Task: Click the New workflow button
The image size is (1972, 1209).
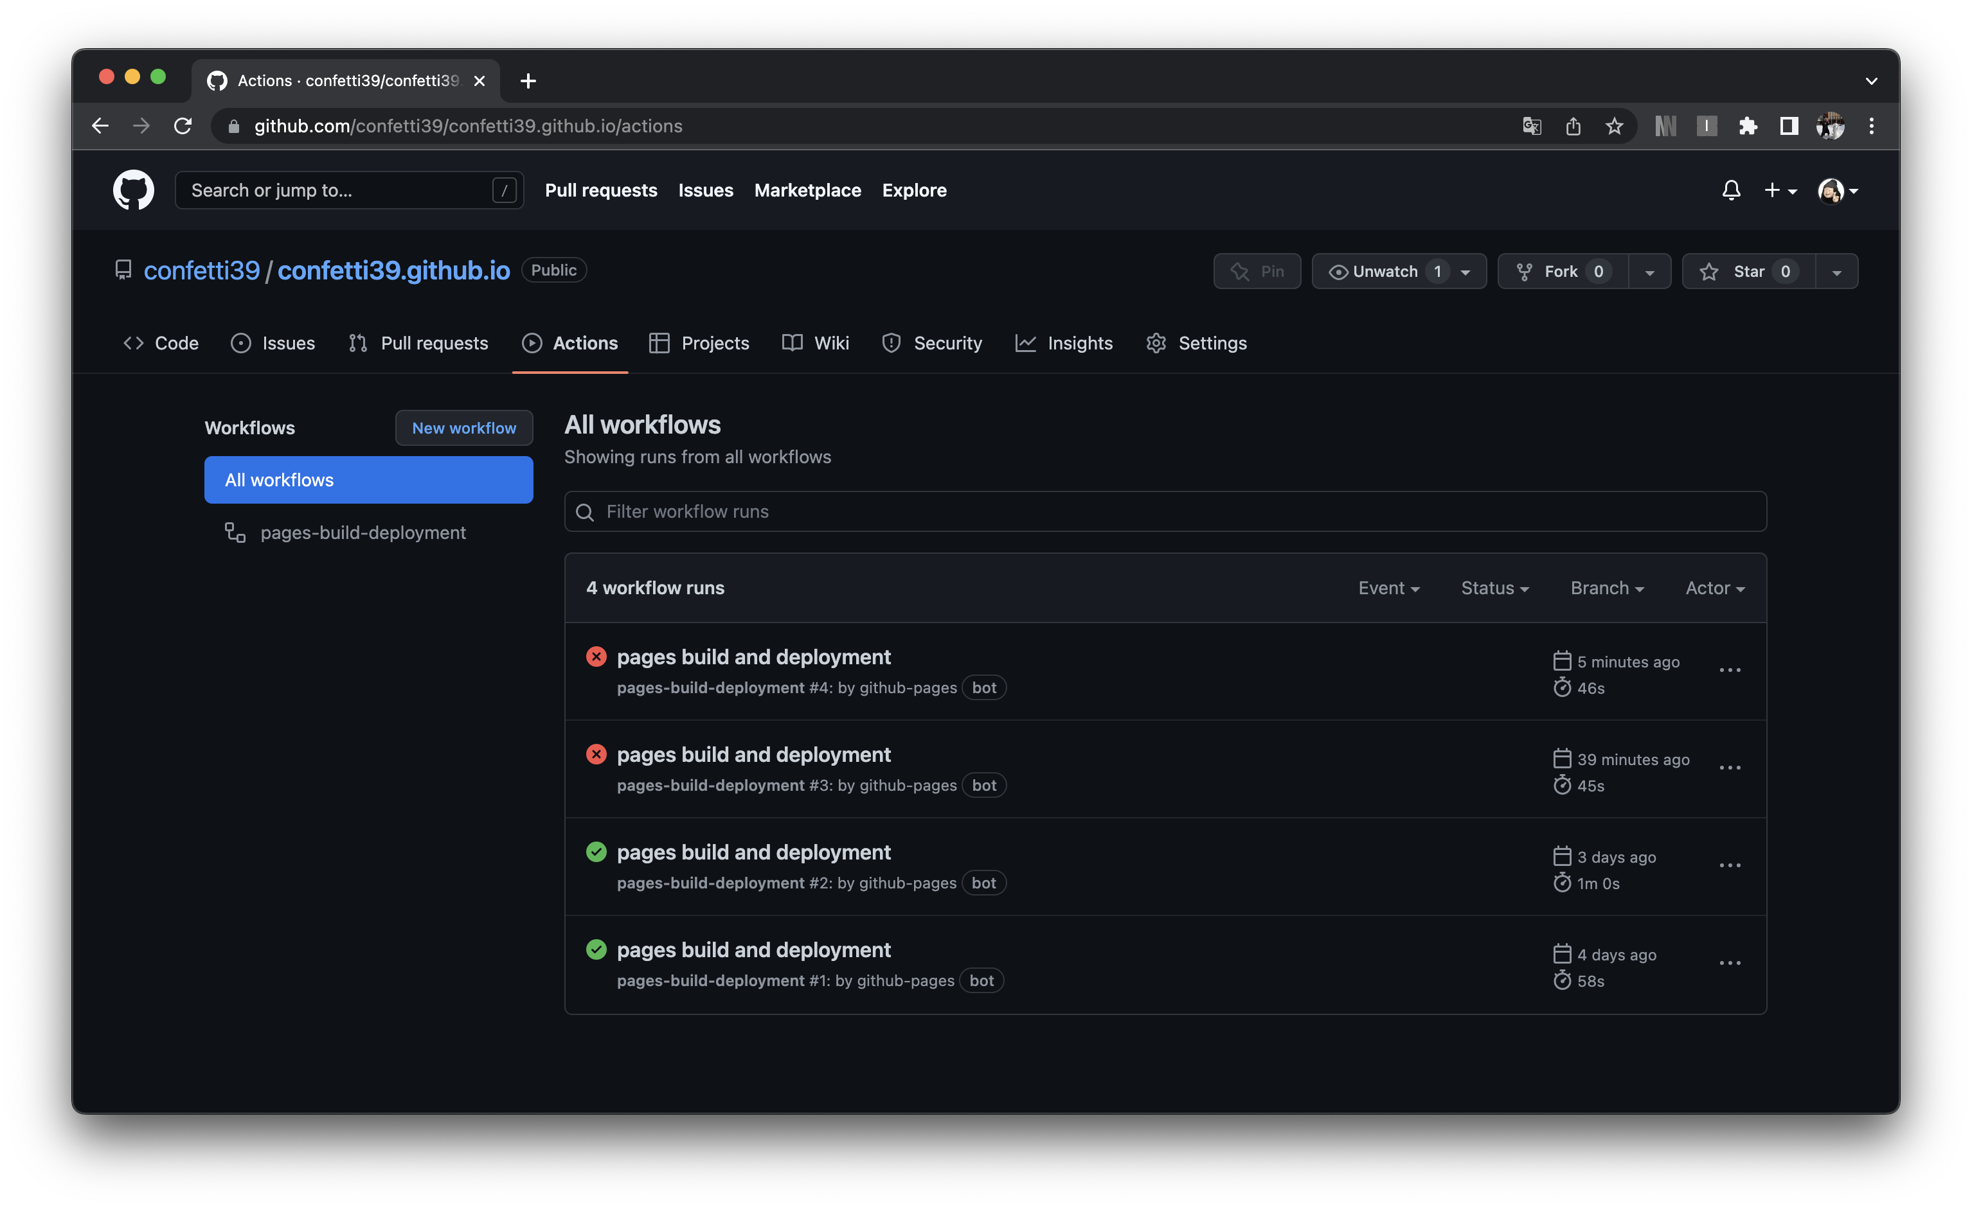Action: (464, 428)
